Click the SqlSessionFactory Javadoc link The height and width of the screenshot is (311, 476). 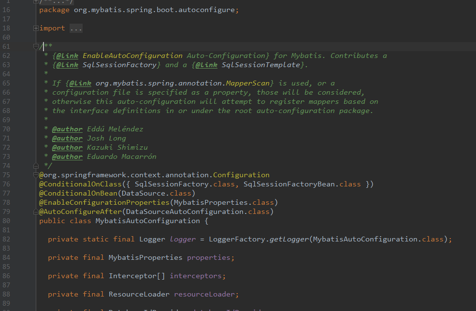119,65
